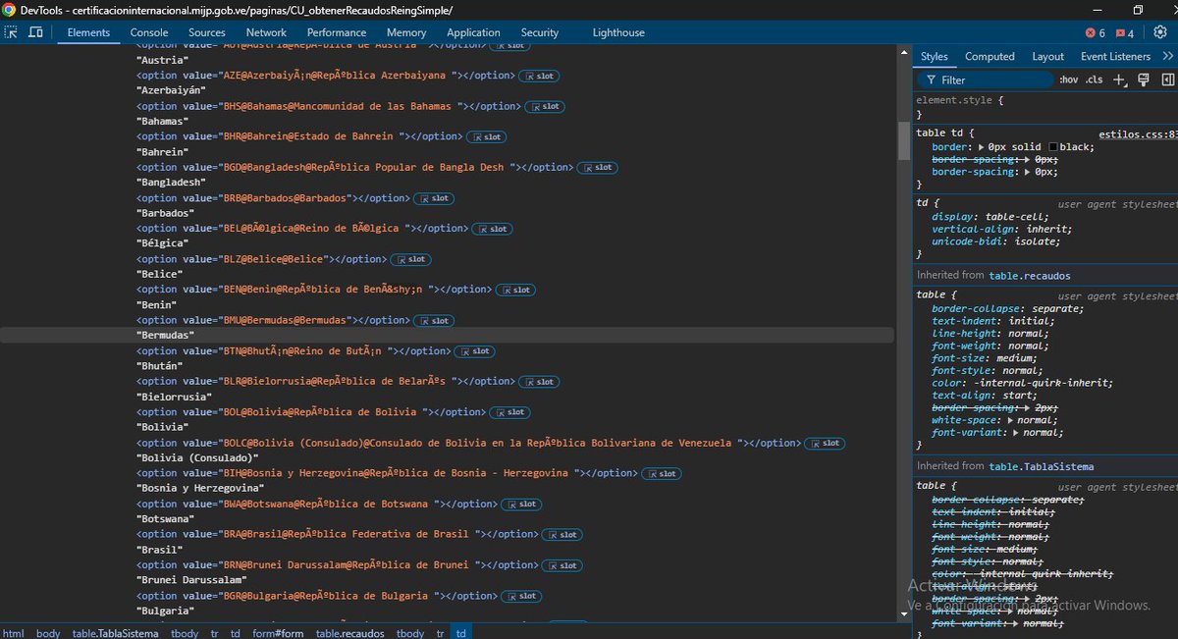The width and height of the screenshot is (1178, 639).
Task: Open the Performance tab
Action: pyautogui.click(x=337, y=32)
